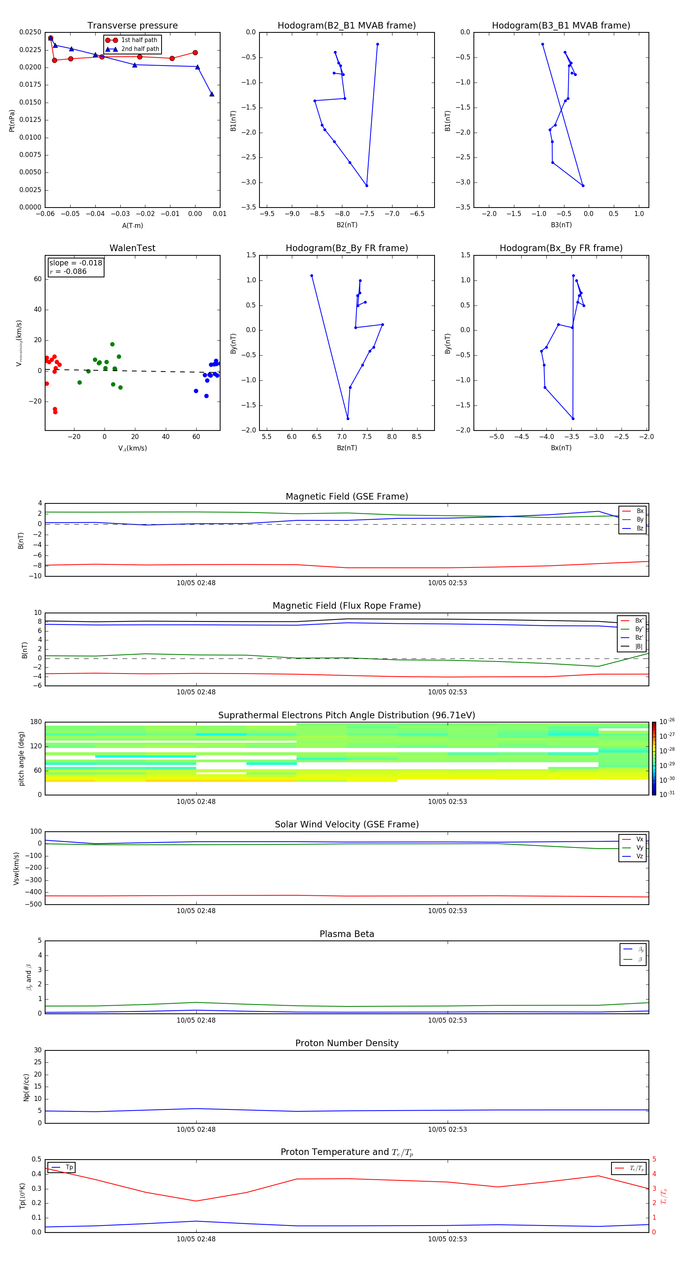
Task: Click the 'r = -0.086' annotation
Action: pyautogui.click(x=68, y=271)
